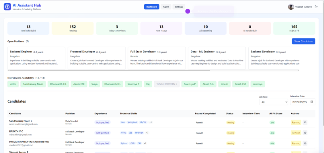The width and height of the screenshot is (324, 153).
Task: Select the To Reschedule stat card
Action: click(x=250, y=28)
